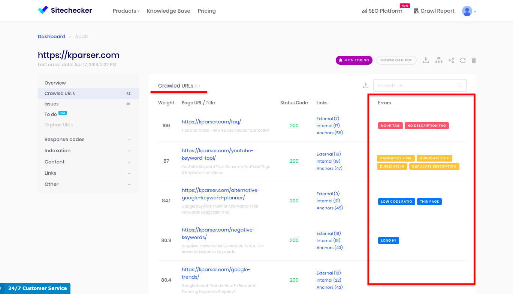The image size is (513, 294).
Task: Open kparser.com/google-trends/ link
Action: click(215, 273)
